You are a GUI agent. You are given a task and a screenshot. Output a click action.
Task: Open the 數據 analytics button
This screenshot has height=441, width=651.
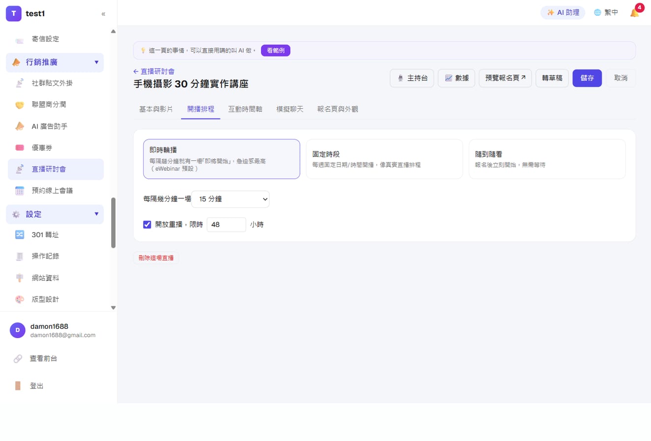[x=456, y=78]
